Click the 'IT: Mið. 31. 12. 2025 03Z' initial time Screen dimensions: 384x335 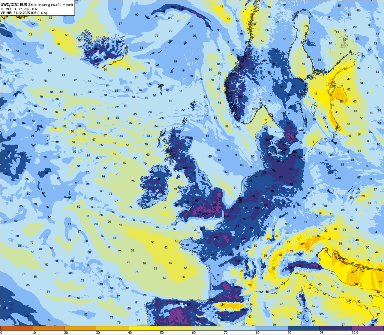click(19, 9)
